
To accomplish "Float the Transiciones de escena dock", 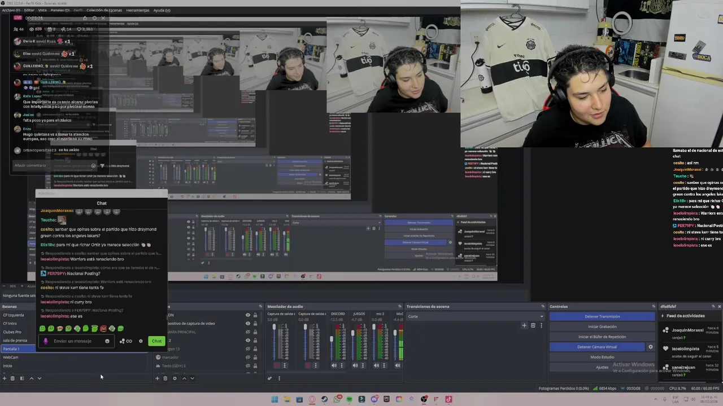I will 543,307.
